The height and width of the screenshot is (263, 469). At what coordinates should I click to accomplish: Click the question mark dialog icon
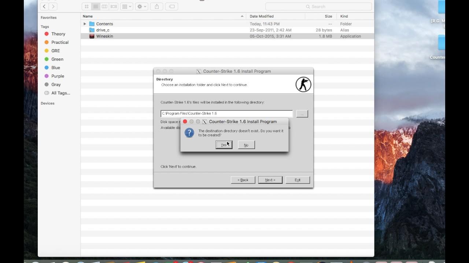point(189,133)
